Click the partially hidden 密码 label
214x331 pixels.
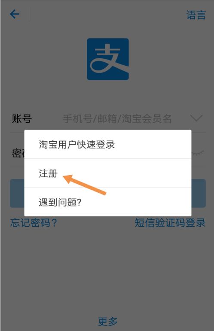click(x=18, y=153)
